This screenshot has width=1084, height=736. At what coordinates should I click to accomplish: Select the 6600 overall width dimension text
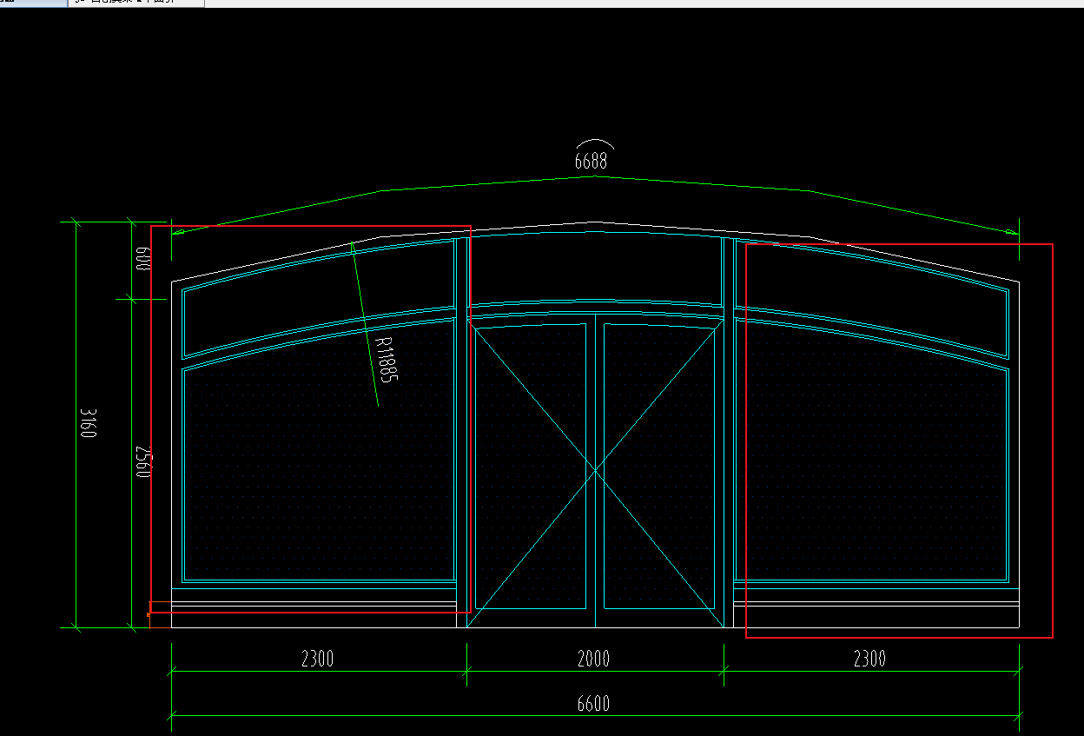593,703
